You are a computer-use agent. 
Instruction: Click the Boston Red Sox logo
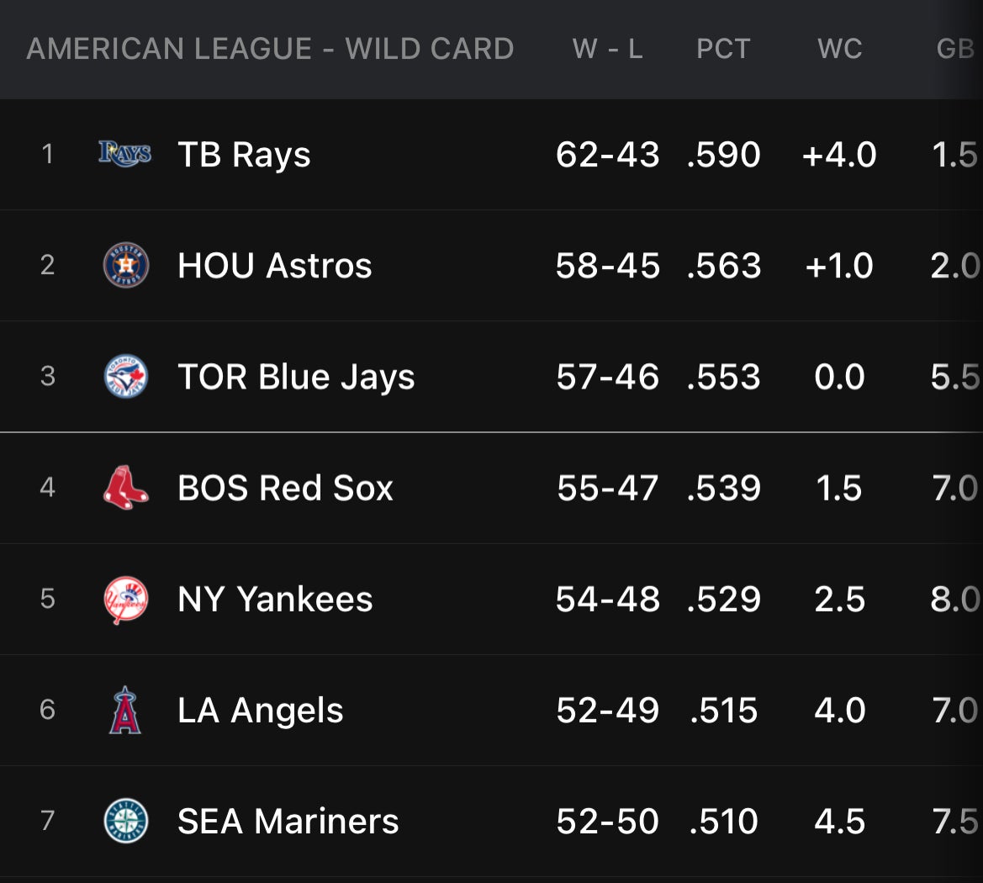pos(126,488)
